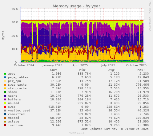Click the buffers purple legend swatch
This screenshot has height=136, width=153.
[5, 99]
